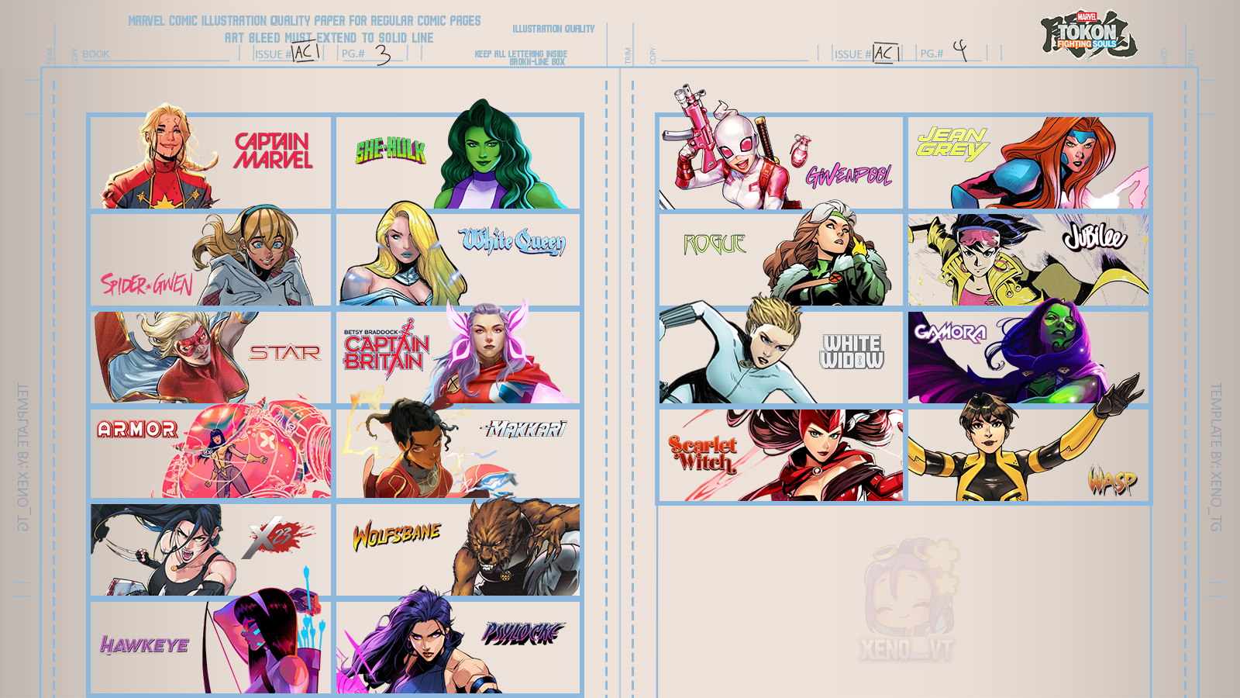Pick the Makkari character card
This screenshot has height=698, width=1240.
pyautogui.click(x=458, y=454)
